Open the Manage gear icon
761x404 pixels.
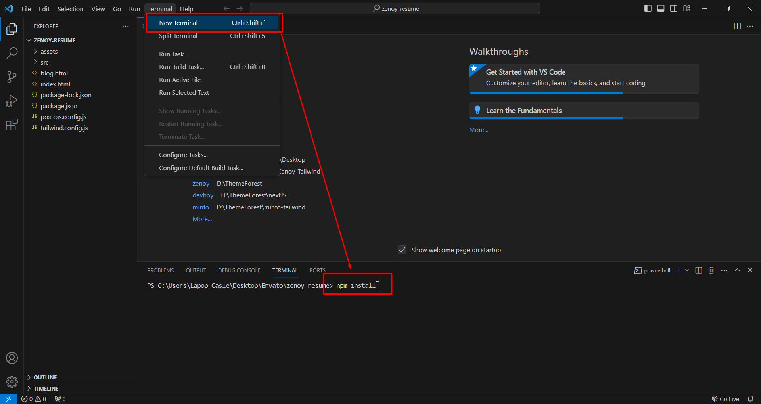(12, 381)
